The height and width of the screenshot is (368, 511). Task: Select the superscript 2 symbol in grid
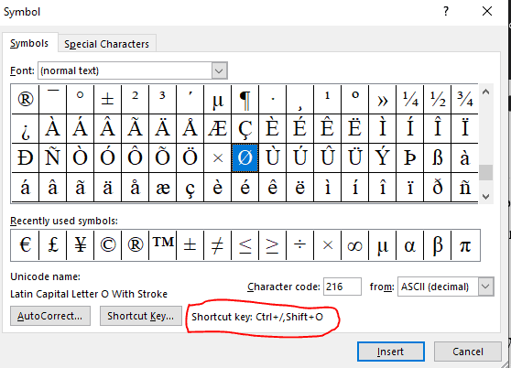(135, 100)
